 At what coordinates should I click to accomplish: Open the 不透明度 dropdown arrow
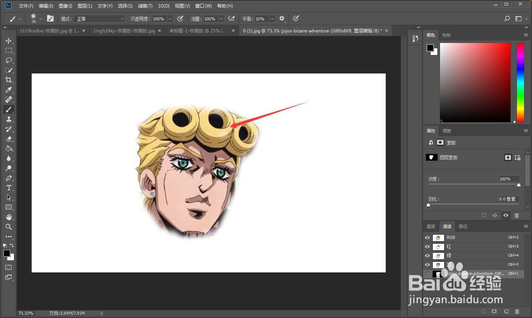[169, 18]
